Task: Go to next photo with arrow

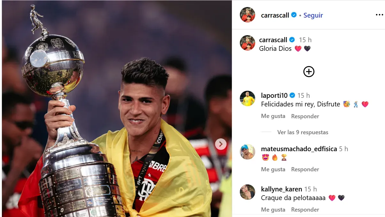Action: [x=221, y=144]
